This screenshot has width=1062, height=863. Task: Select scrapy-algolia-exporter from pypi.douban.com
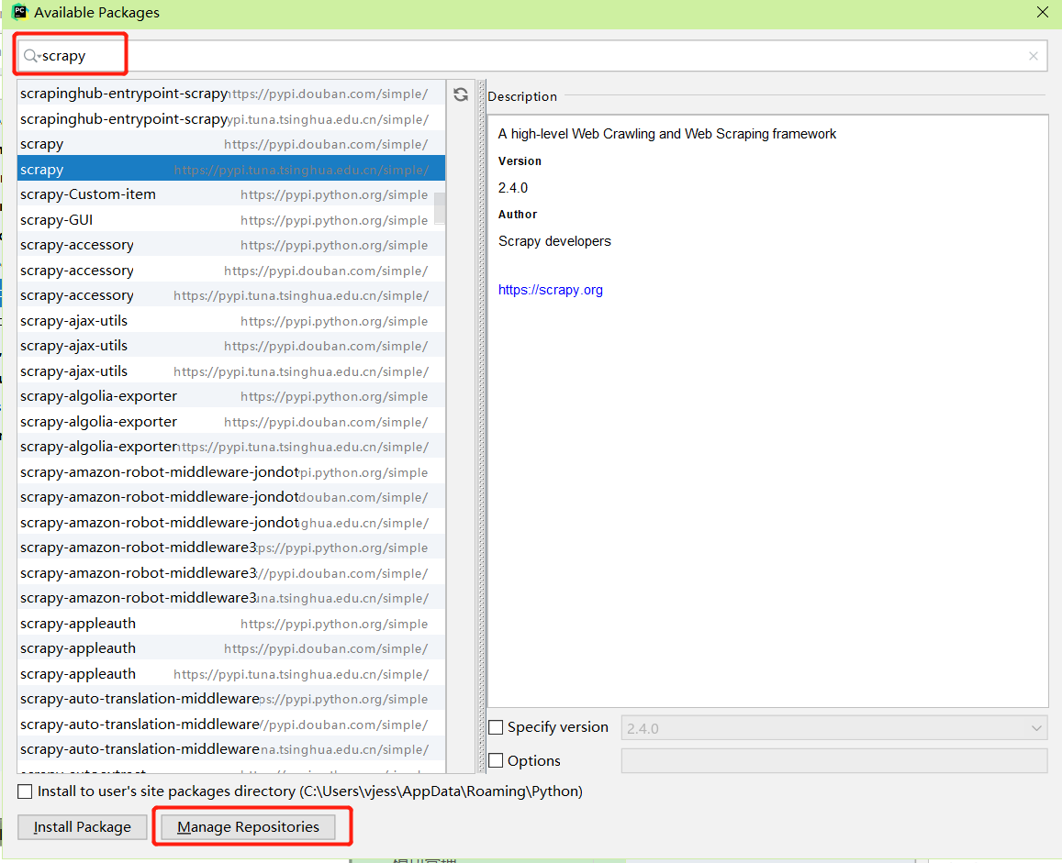[231, 422]
